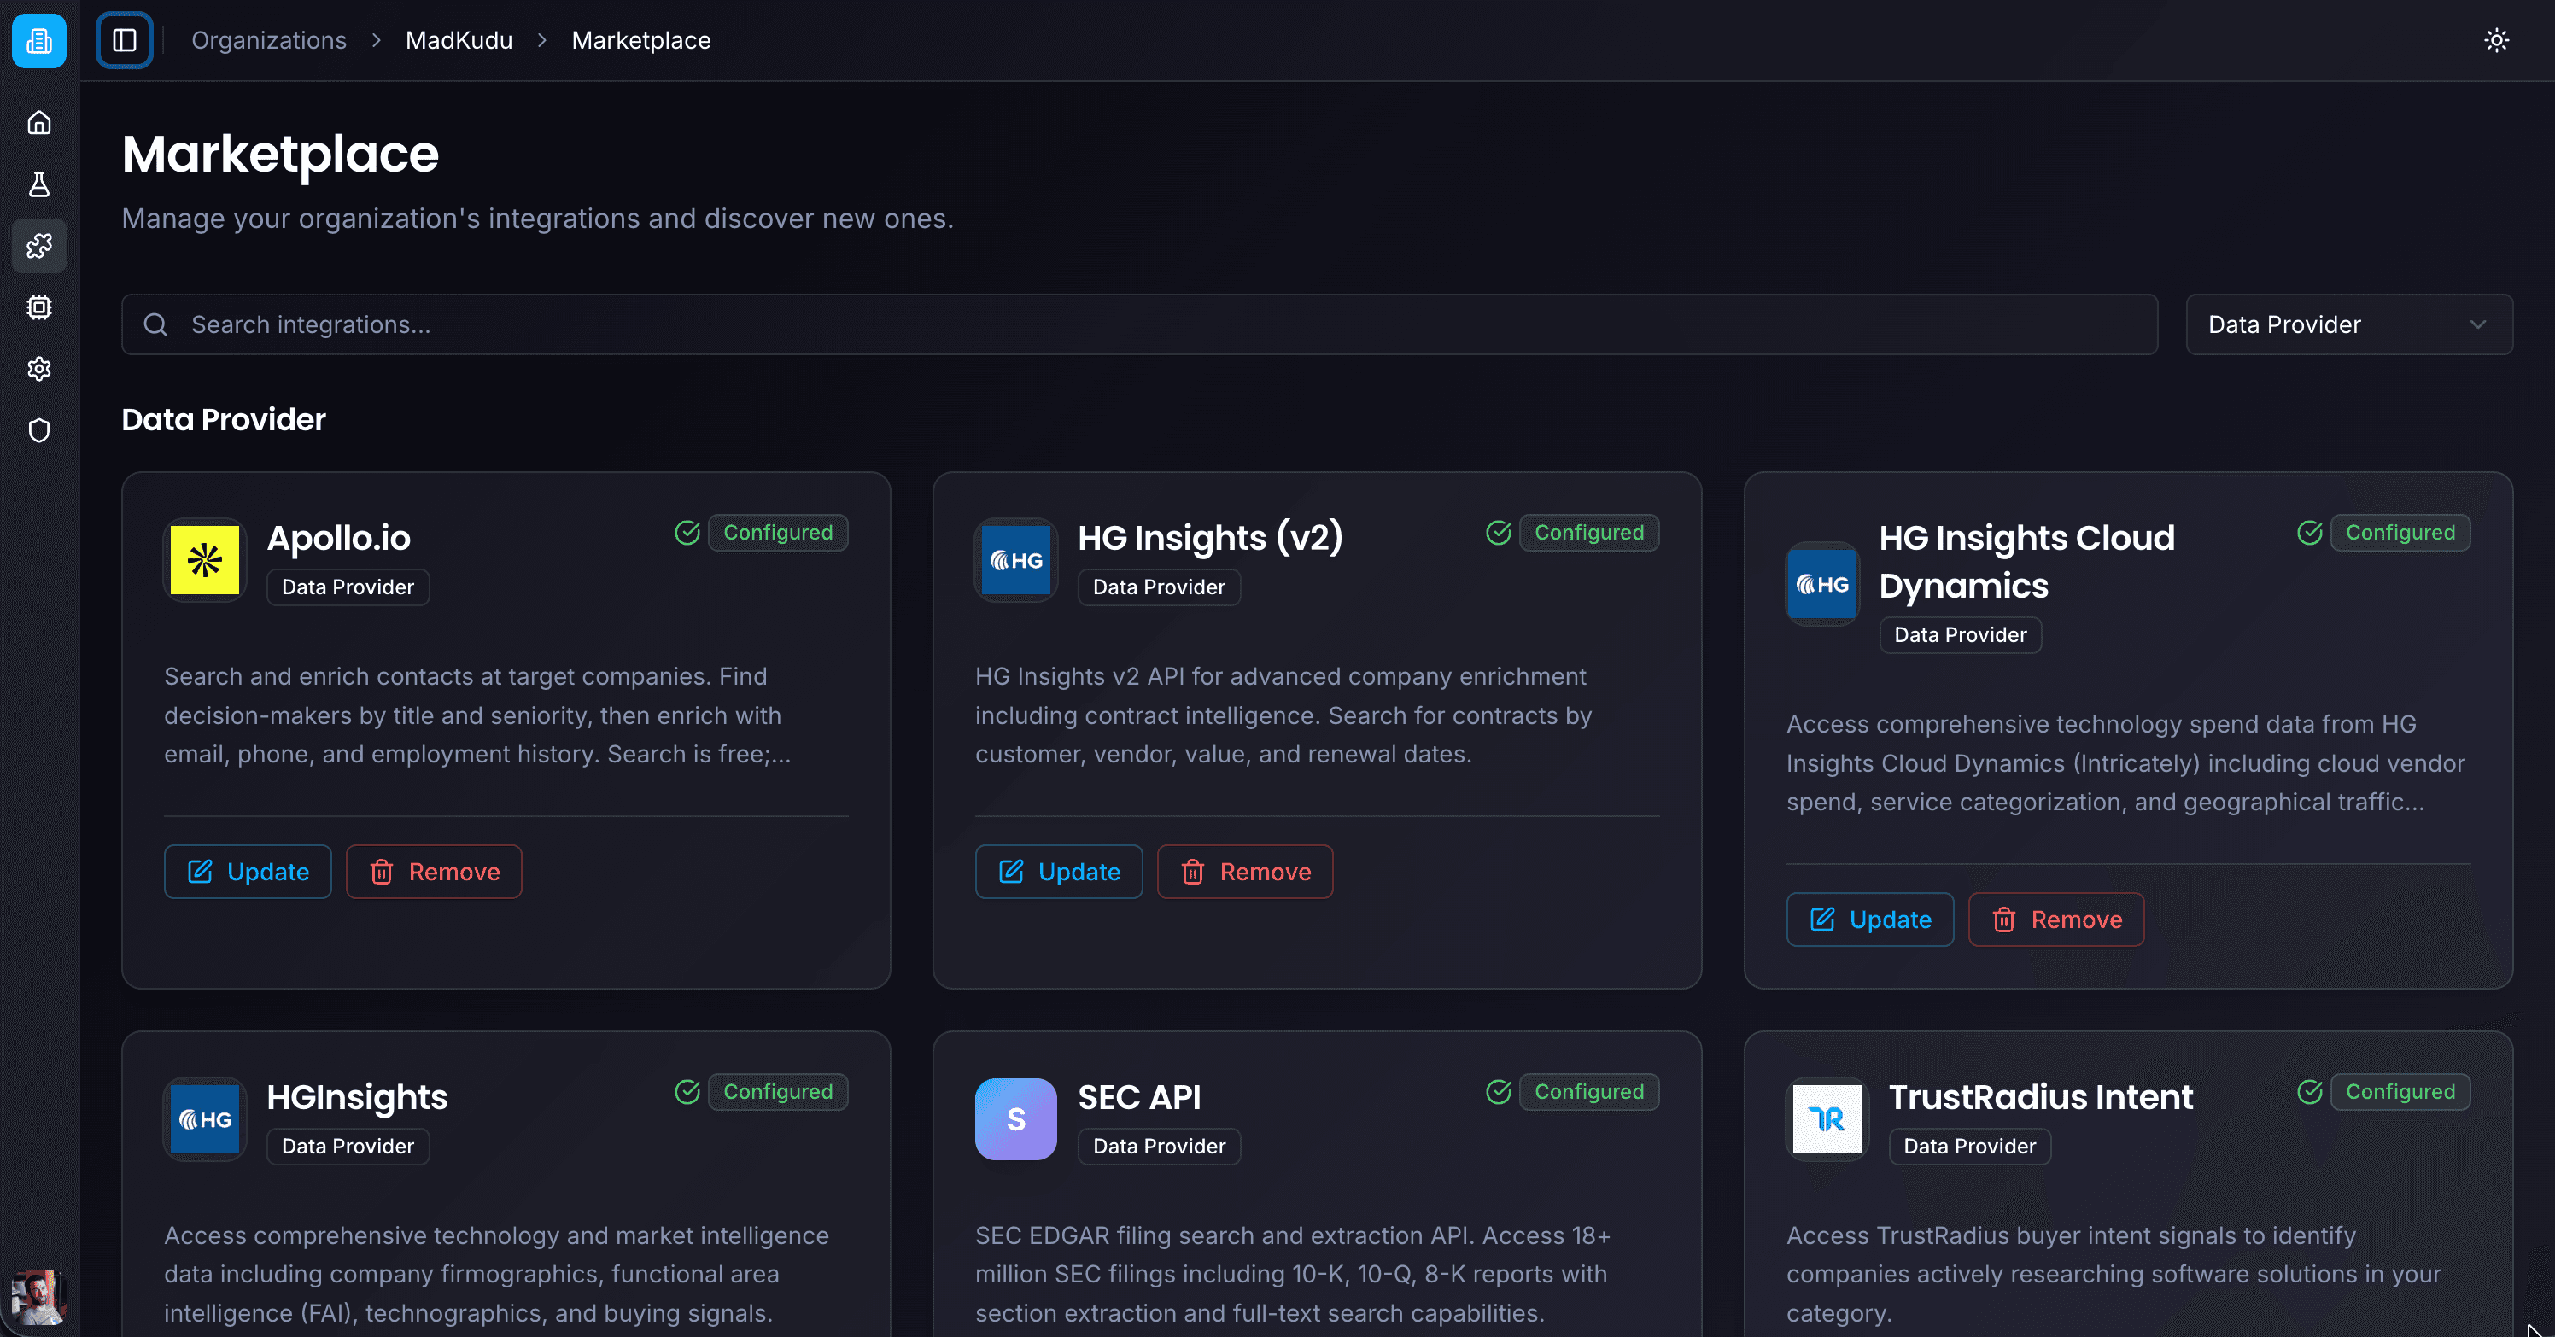2555x1337 pixels.
Task: Click the TrustRadius Intent card title
Action: tap(2040, 1097)
